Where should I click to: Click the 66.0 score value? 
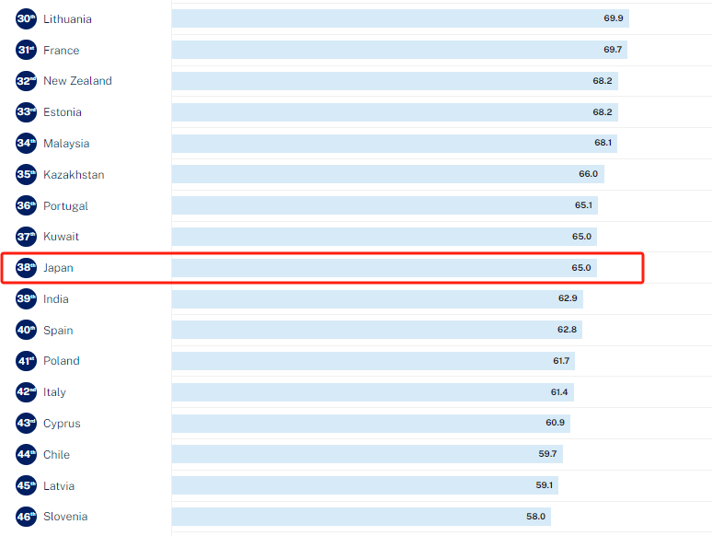589,174
